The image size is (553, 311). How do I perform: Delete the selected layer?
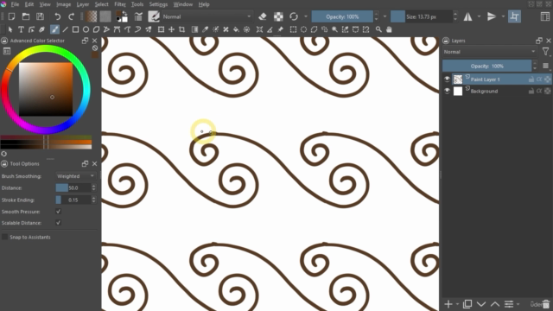[546, 304]
